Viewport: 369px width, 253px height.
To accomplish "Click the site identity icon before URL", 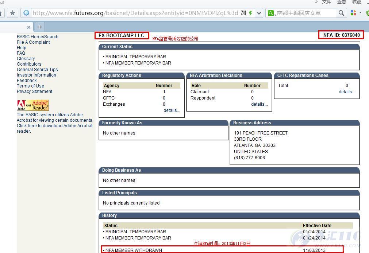I will (x=26, y=13).
